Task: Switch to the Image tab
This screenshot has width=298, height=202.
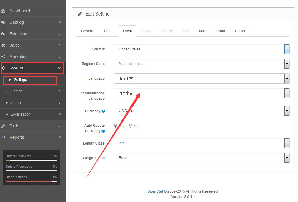Action: 167,31
